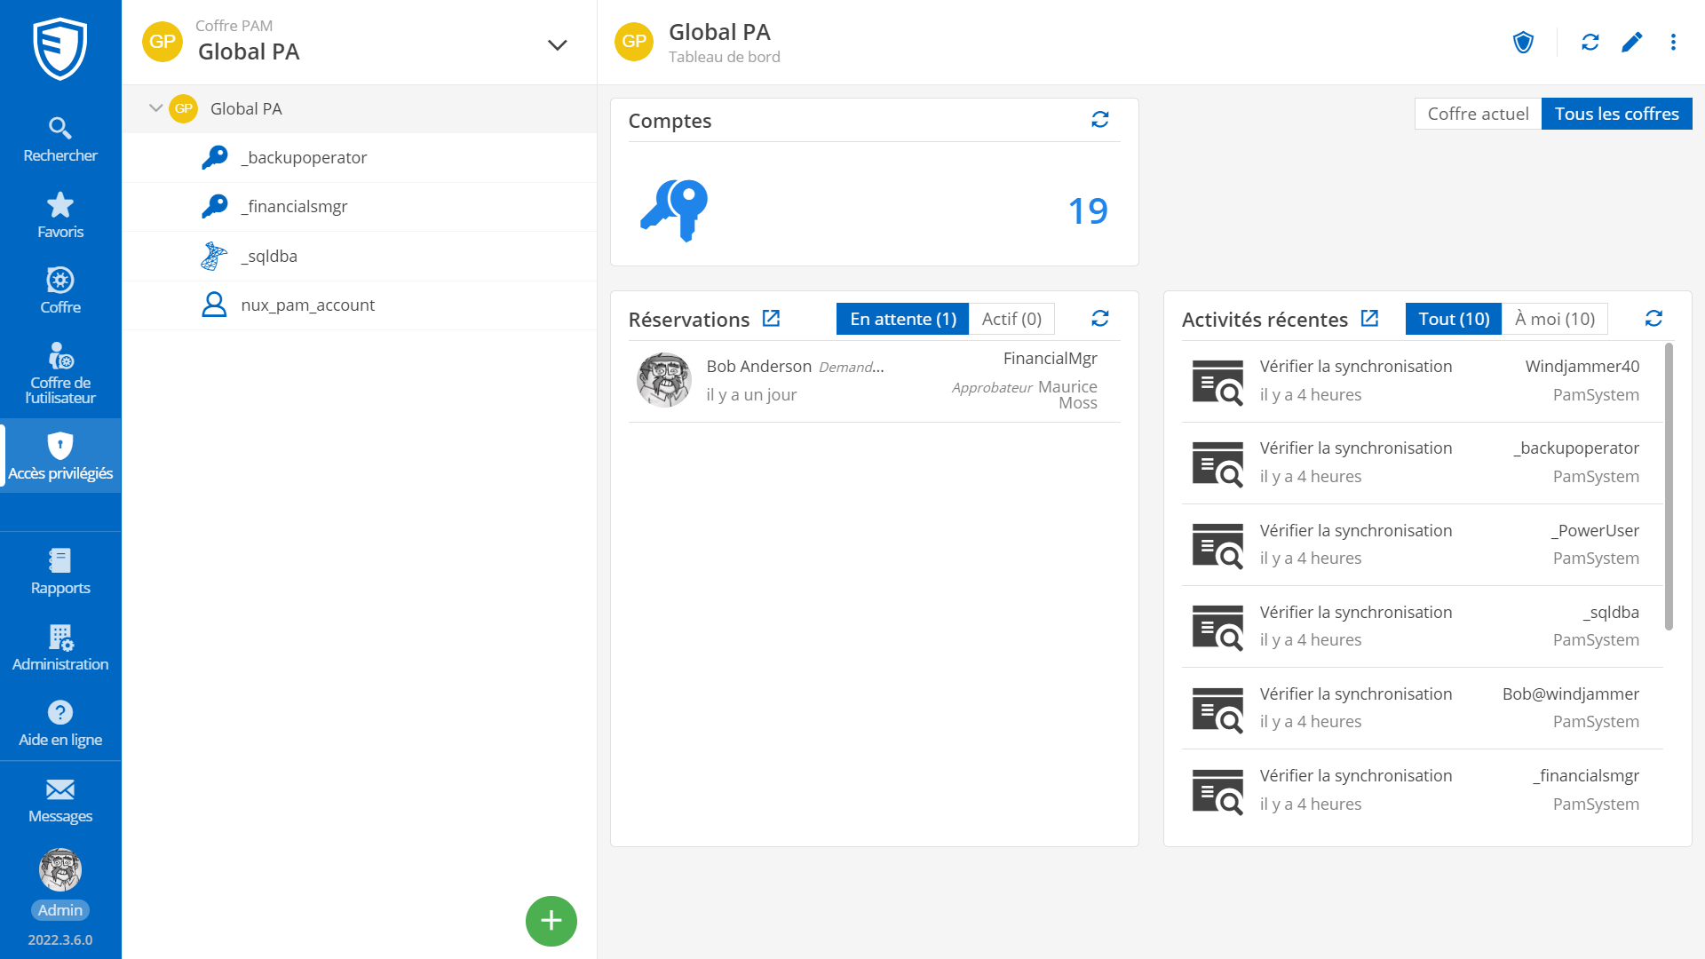1705x959 pixels.
Task: Open Rapports in the sidebar
Action: click(x=59, y=571)
